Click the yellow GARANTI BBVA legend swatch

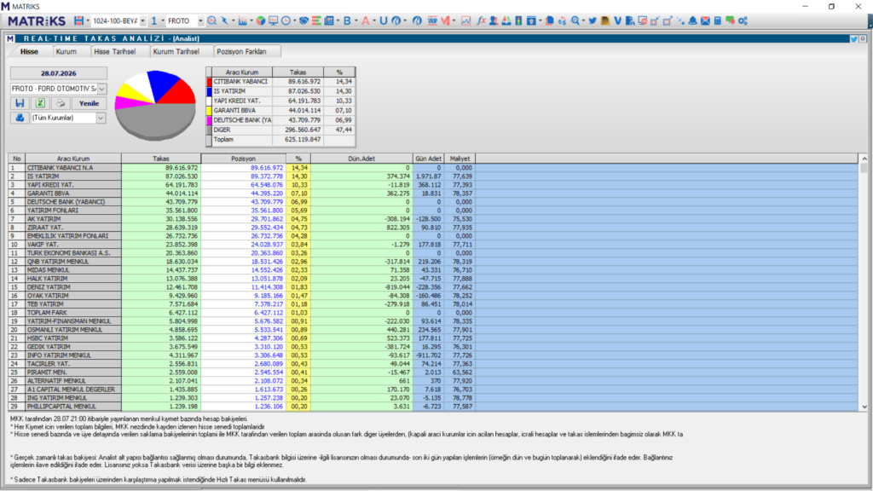(x=210, y=111)
